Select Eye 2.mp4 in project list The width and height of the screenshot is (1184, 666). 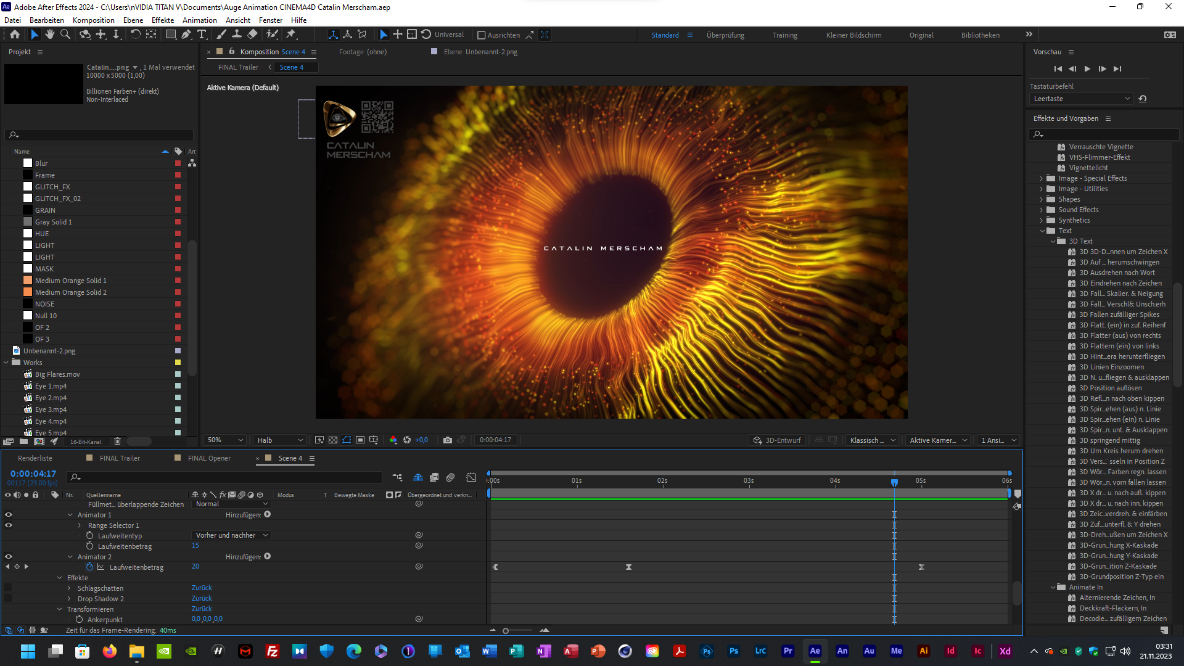(x=51, y=398)
